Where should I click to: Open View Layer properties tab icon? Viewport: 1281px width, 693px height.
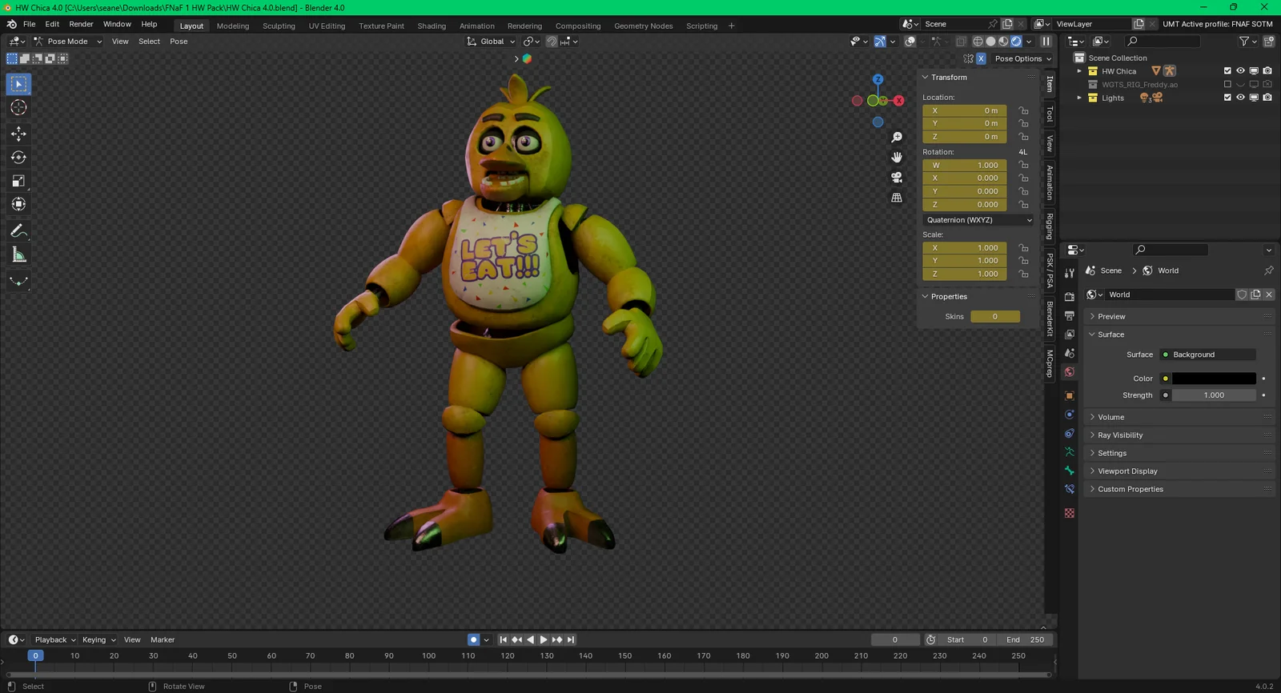click(1070, 334)
